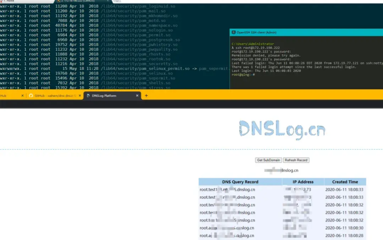Click the OpenSSH SSH client window icon
This screenshot has height=240, width=383.
click(234, 32)
